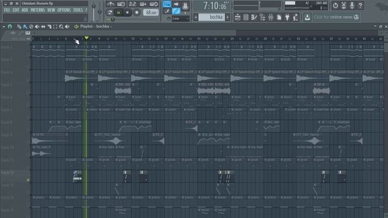Screen dimensions: 388x218
Task: Open the Playlist window icon
Action: click(x=237, y=18)
